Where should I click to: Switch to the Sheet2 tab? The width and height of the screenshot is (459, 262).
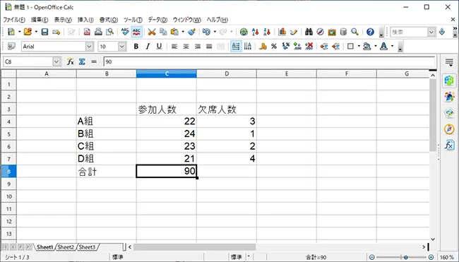click(66, 247)
